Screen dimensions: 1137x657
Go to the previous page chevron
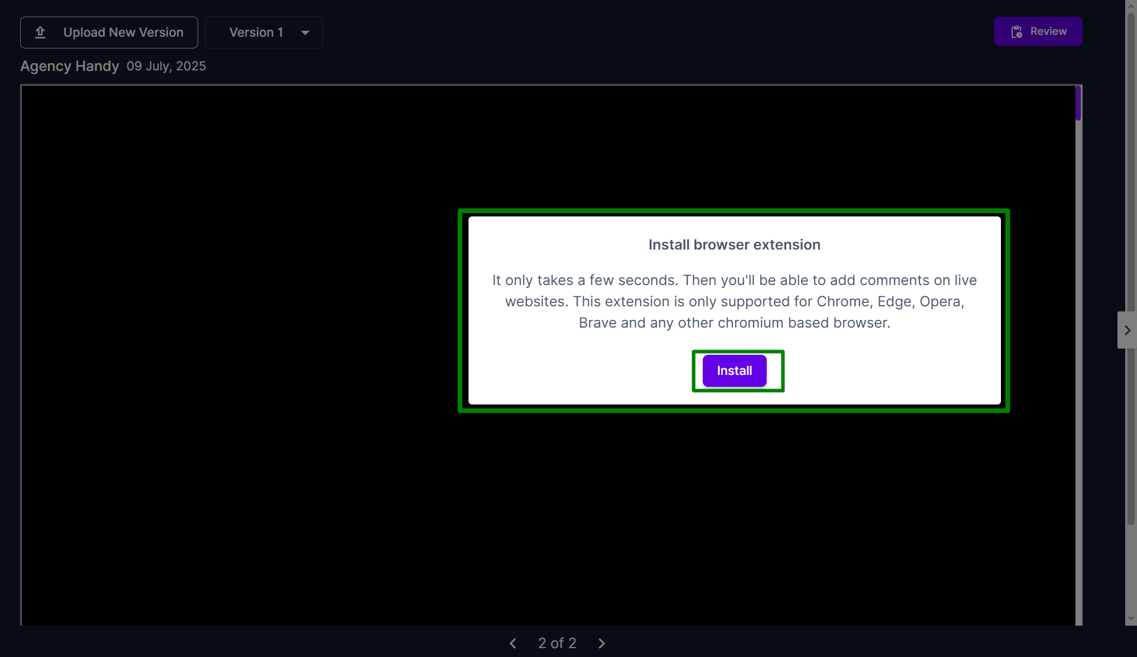pyautogui.click(x=513, y=643)
